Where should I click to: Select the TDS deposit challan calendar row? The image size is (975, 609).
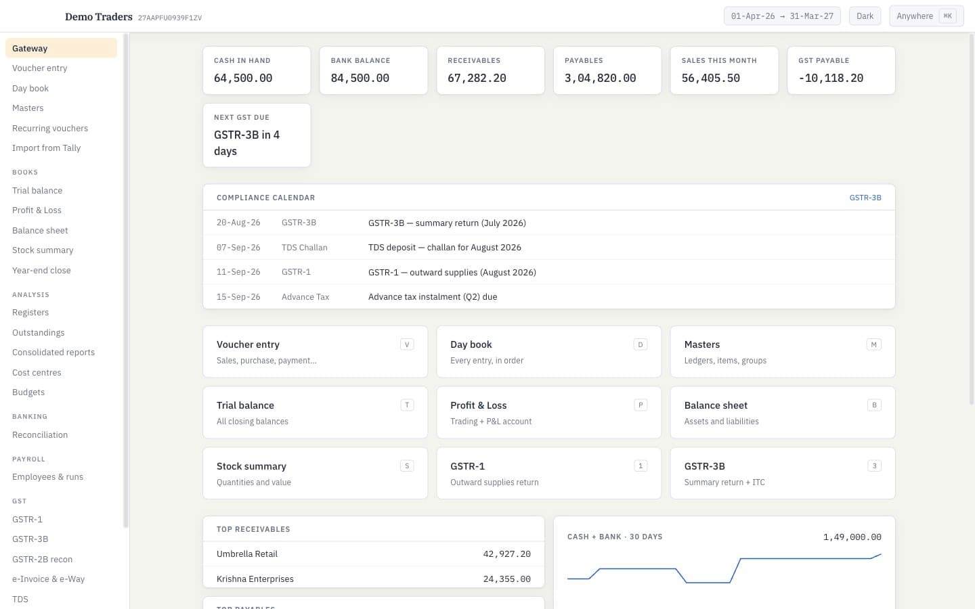549,248
